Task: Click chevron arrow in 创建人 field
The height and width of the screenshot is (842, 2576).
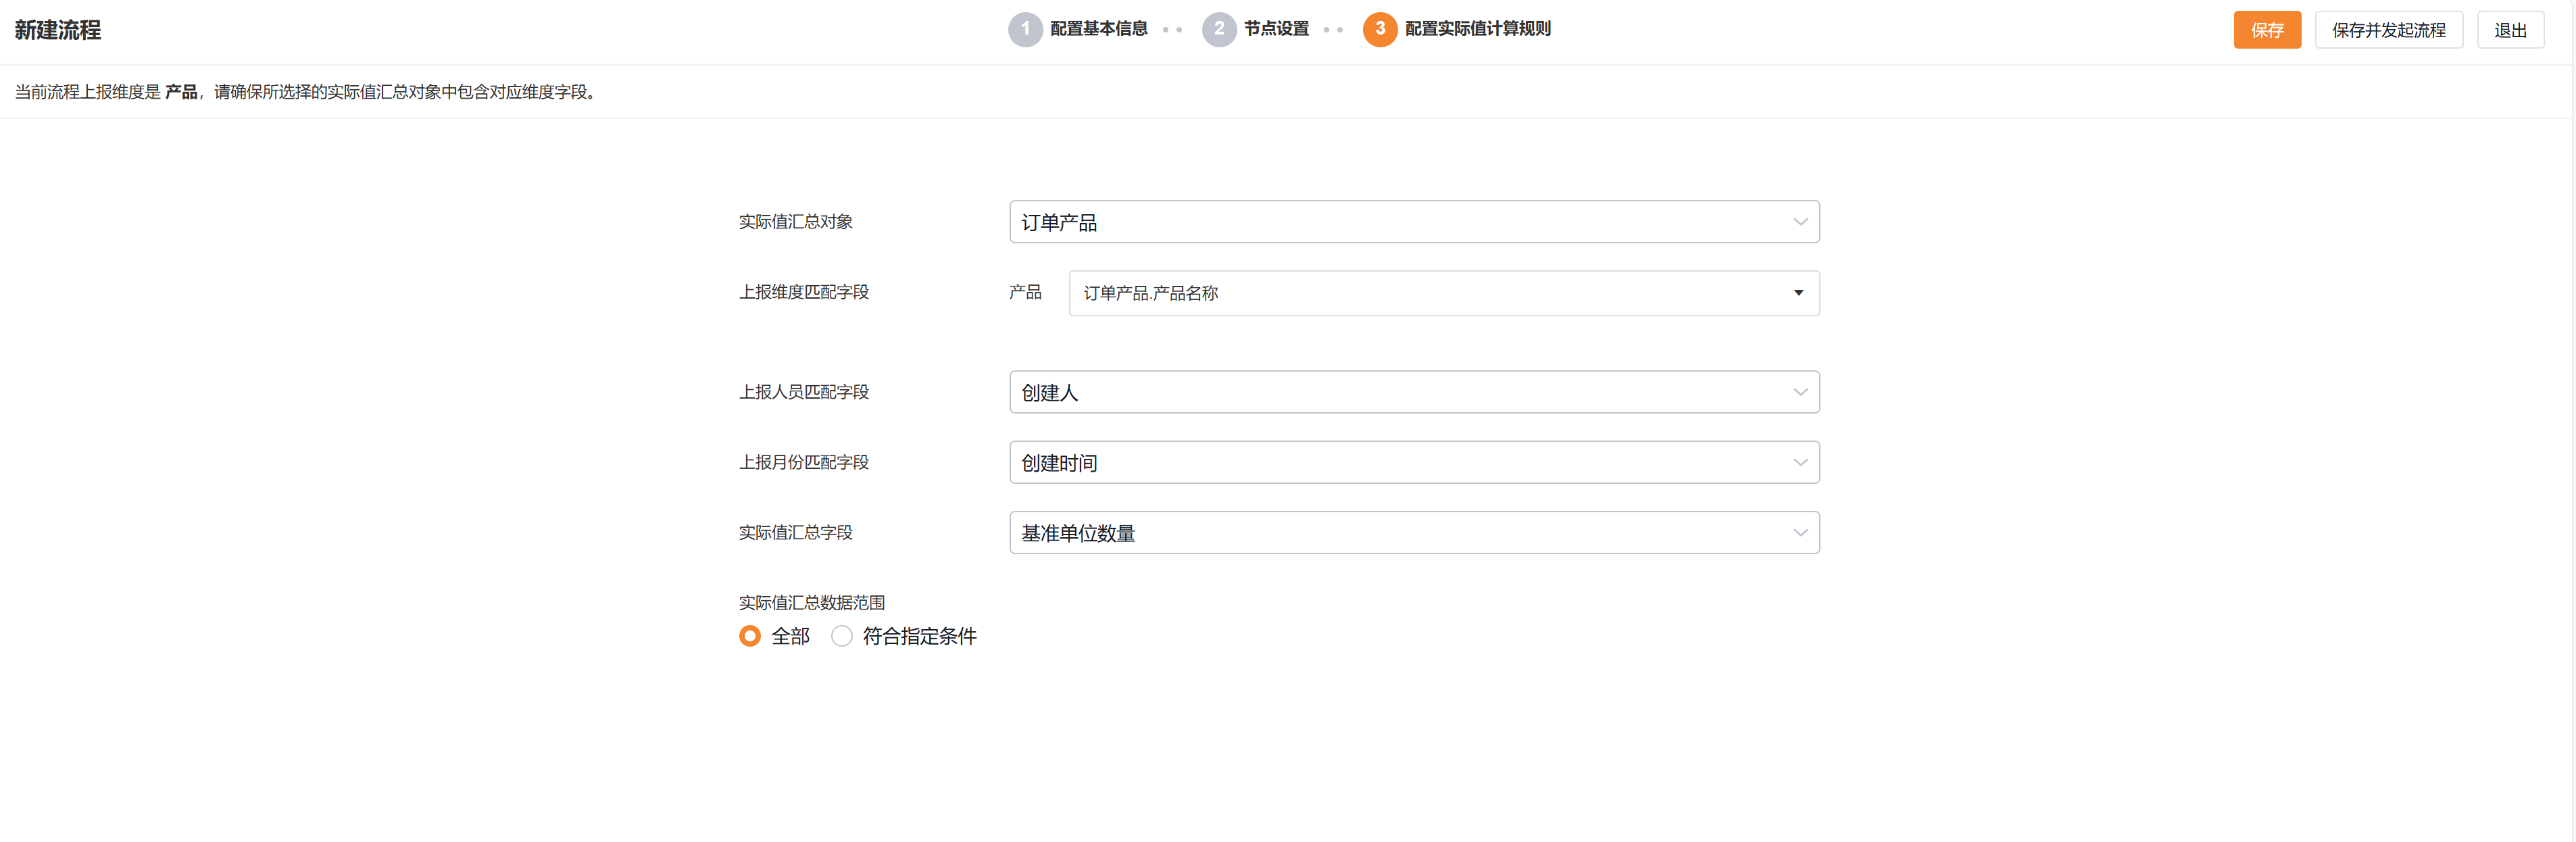Action: tap(1799, 392)
